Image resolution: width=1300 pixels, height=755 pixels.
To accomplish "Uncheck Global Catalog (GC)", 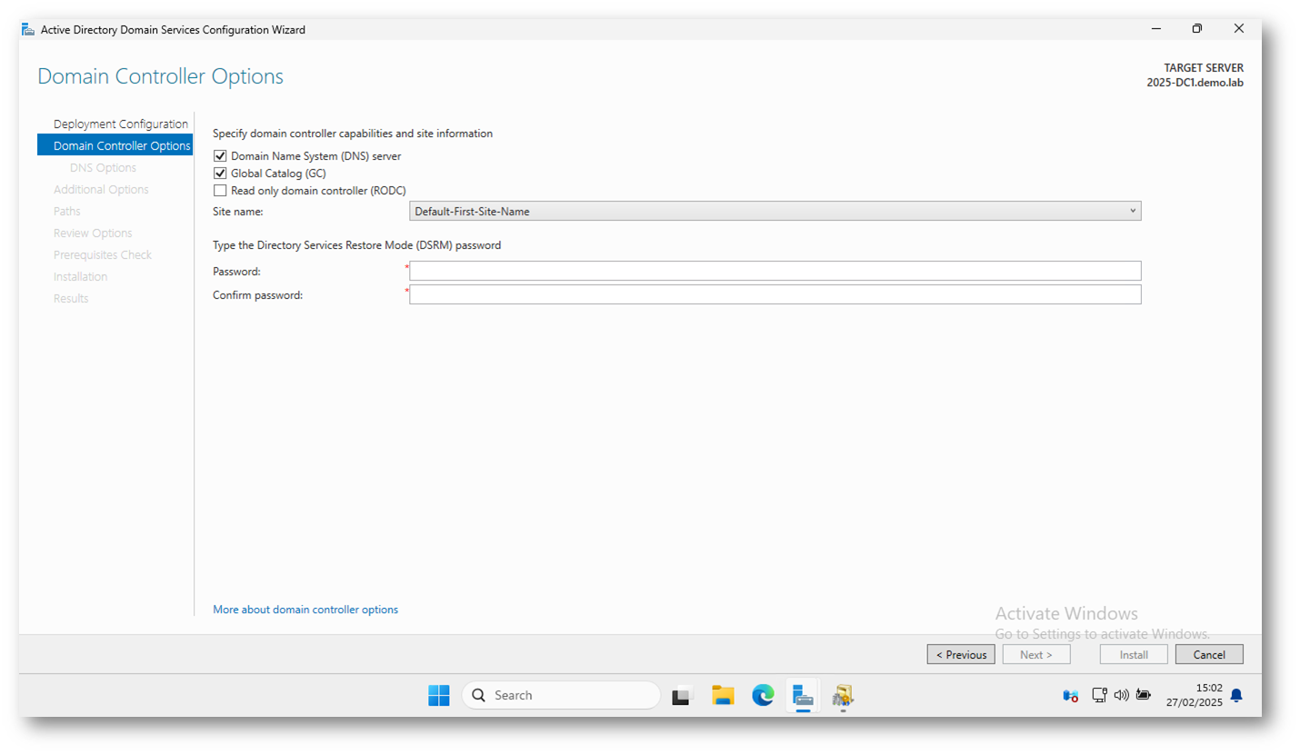I will click(x=220, y=173).
